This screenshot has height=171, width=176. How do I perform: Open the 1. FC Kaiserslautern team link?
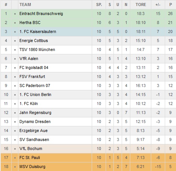pyautogui.click(x=38, y=31)
